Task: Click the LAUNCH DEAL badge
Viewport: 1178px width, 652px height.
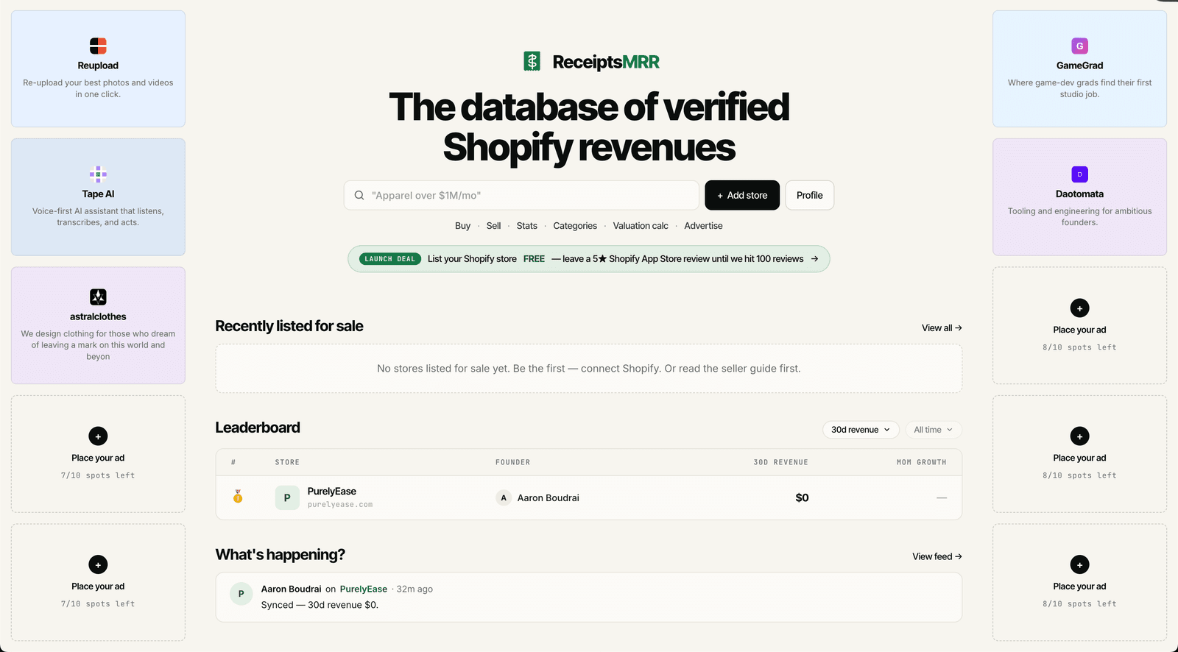Action: [x=390, y=259]
